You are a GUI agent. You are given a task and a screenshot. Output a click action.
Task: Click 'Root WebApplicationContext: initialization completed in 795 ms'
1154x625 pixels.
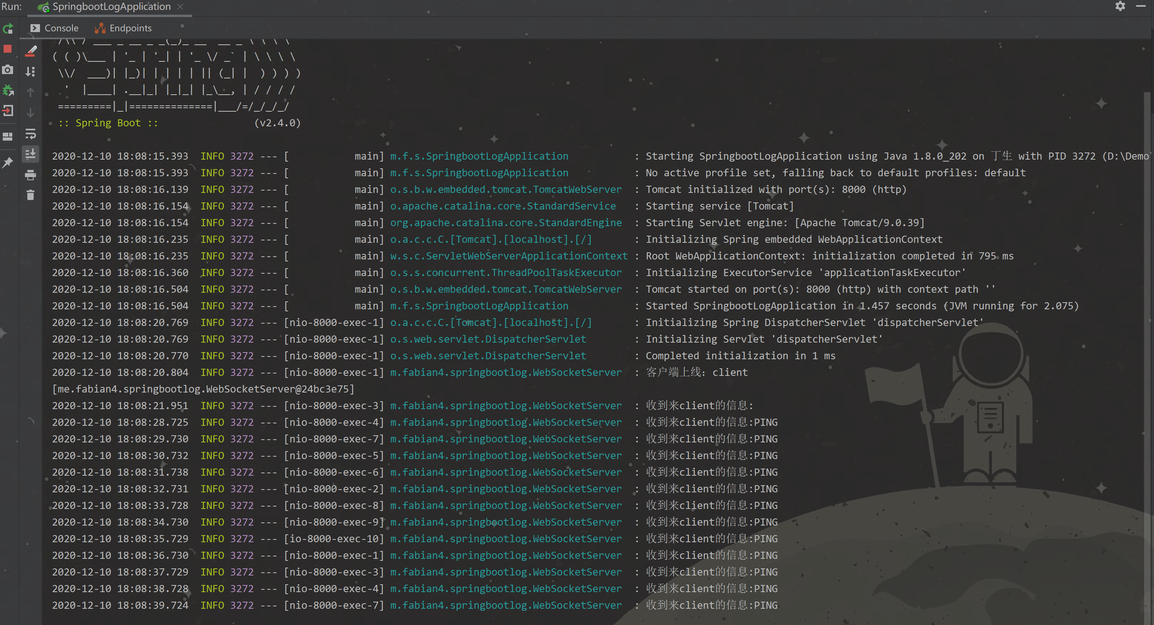click(x=829, y=256)
